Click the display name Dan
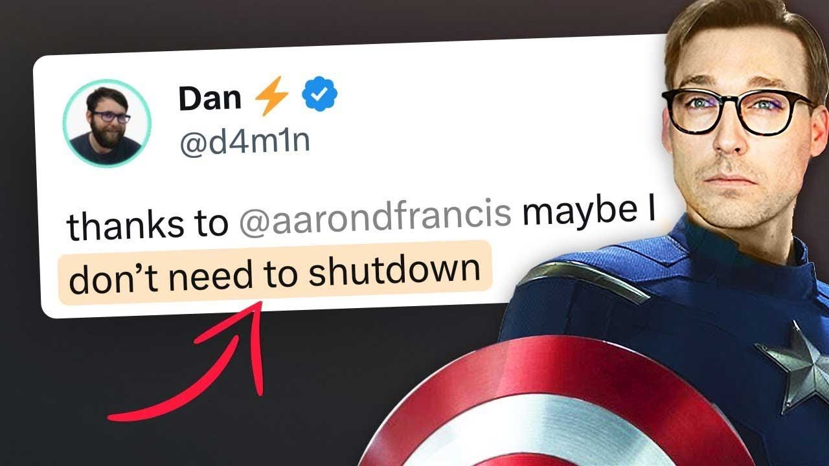The width and height of the screenshot is (829, 466). (x=210, y=98)
